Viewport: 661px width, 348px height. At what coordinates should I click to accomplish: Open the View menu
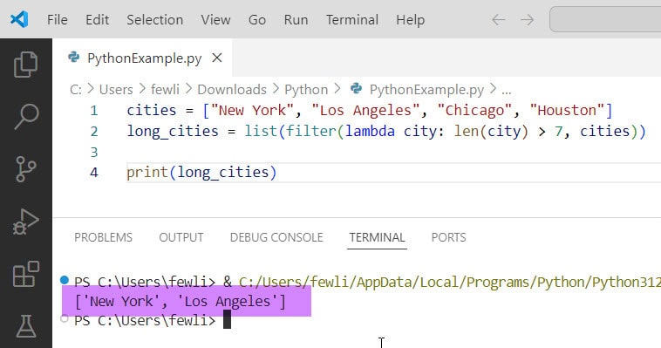(215, 20)
